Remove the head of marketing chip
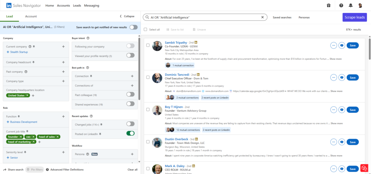Screen dimensions: 371x174 click(x=34, y=142)
